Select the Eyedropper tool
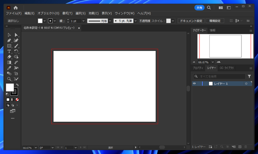The image size is (258, 154). (x=9, y=68)
